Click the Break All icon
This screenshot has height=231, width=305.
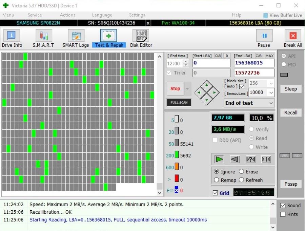pos(293,38)
